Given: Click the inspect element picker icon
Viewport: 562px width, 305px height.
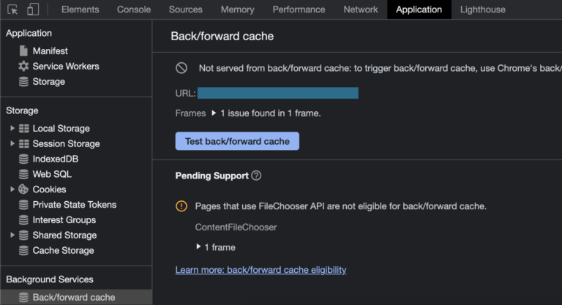Looking at the screenshot, I should pos(12,10).
